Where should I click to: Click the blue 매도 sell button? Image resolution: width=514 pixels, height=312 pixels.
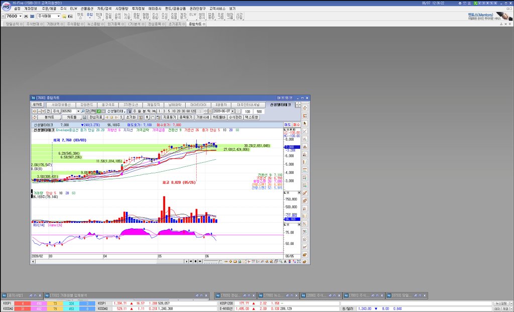288,125
